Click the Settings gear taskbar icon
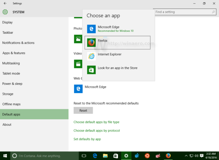 (126, 156)
